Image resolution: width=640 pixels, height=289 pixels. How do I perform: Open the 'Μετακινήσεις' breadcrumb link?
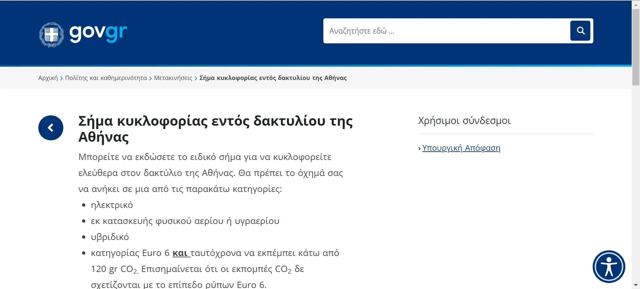point(173,78)
